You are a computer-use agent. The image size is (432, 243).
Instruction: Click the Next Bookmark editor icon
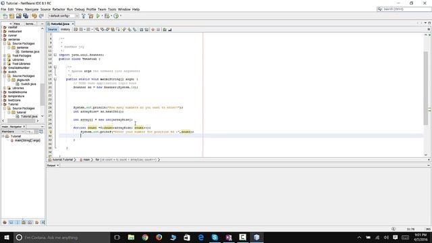(x=130, y=30)
